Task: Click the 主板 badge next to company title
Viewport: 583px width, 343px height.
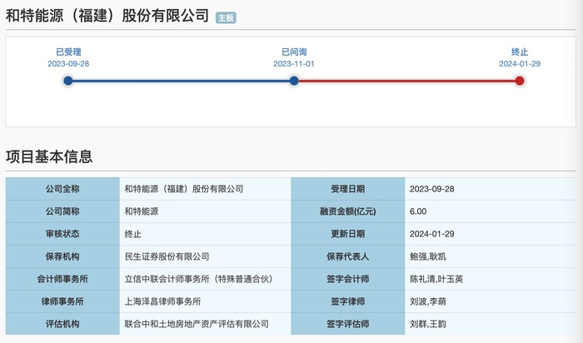Action: [x=226, y=17]
